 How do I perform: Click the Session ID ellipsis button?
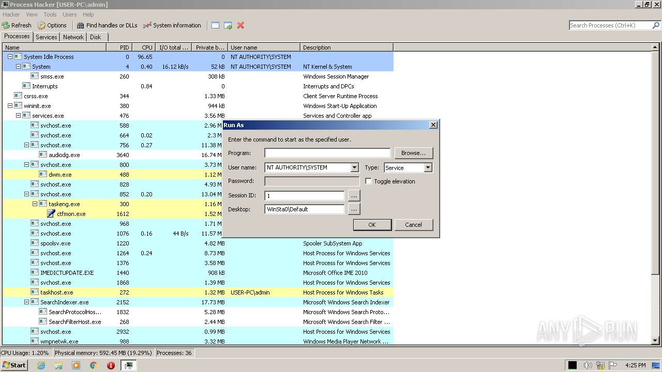click(354, 196)
